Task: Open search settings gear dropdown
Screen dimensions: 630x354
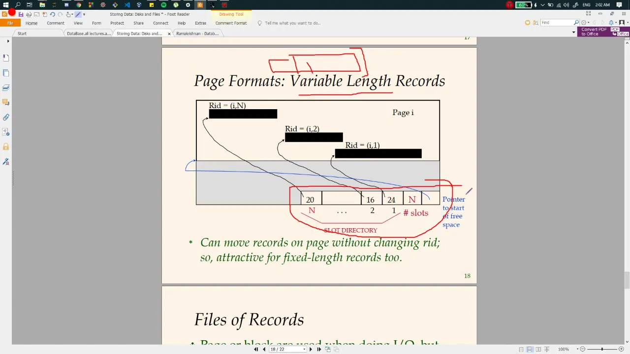Action: (586, 23)
